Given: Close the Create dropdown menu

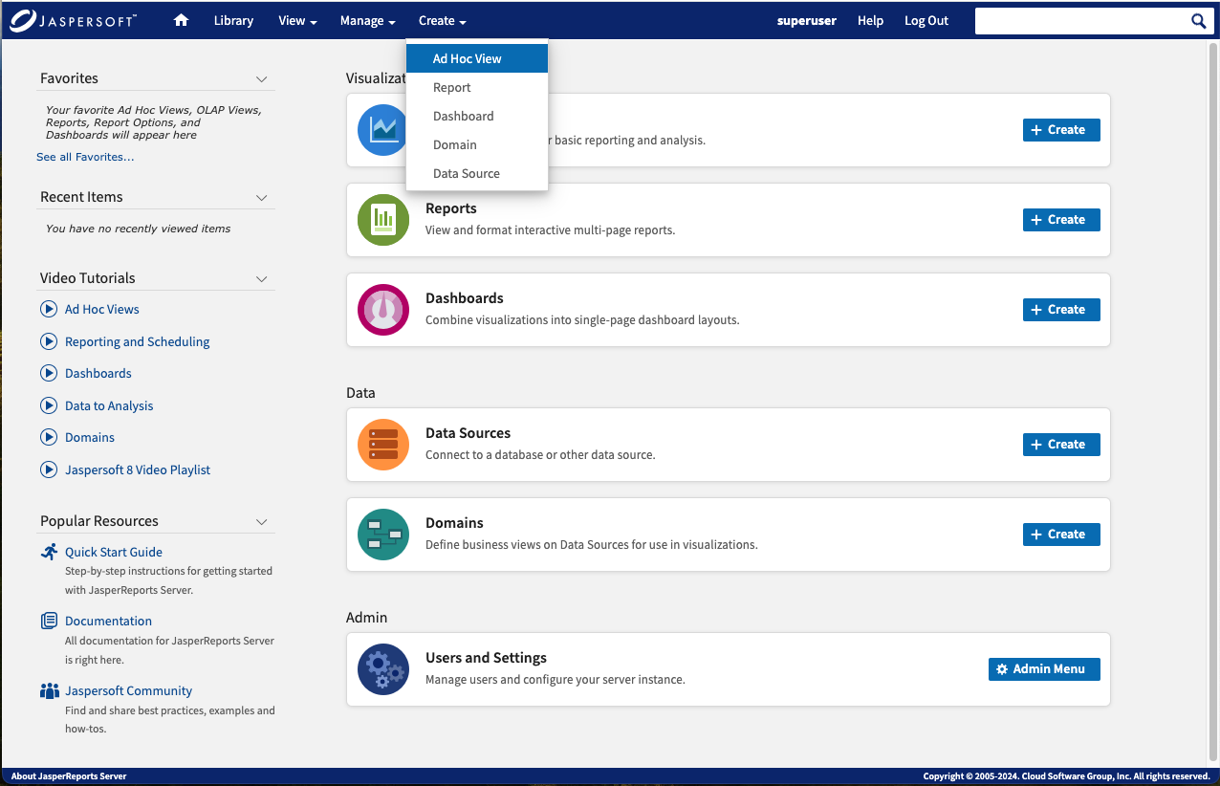Looking at the screenshot, I should (442, 20).
